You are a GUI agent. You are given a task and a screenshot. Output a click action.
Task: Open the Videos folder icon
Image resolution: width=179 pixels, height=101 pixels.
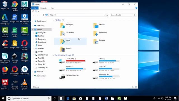tap(62, 49)
